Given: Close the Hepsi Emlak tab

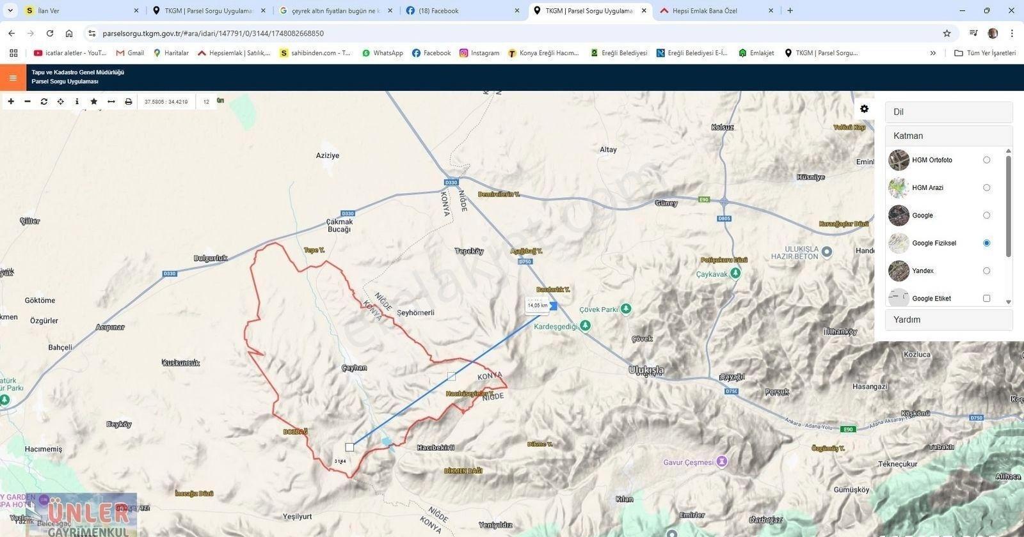Looking at the screenshot, I should coord(771,11).
